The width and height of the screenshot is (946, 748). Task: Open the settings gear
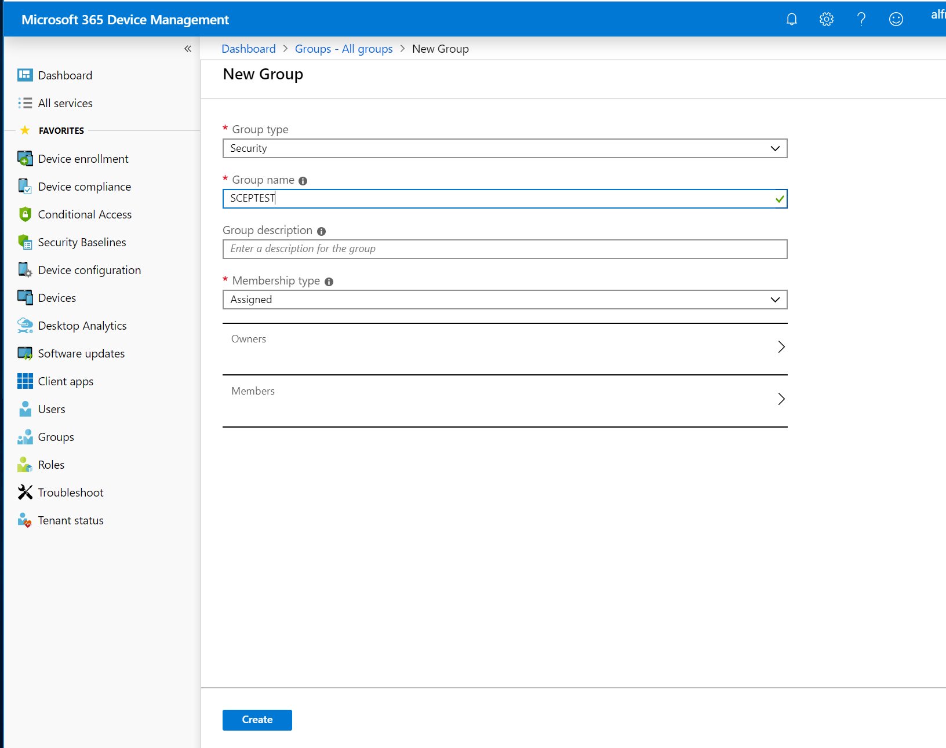826,19
